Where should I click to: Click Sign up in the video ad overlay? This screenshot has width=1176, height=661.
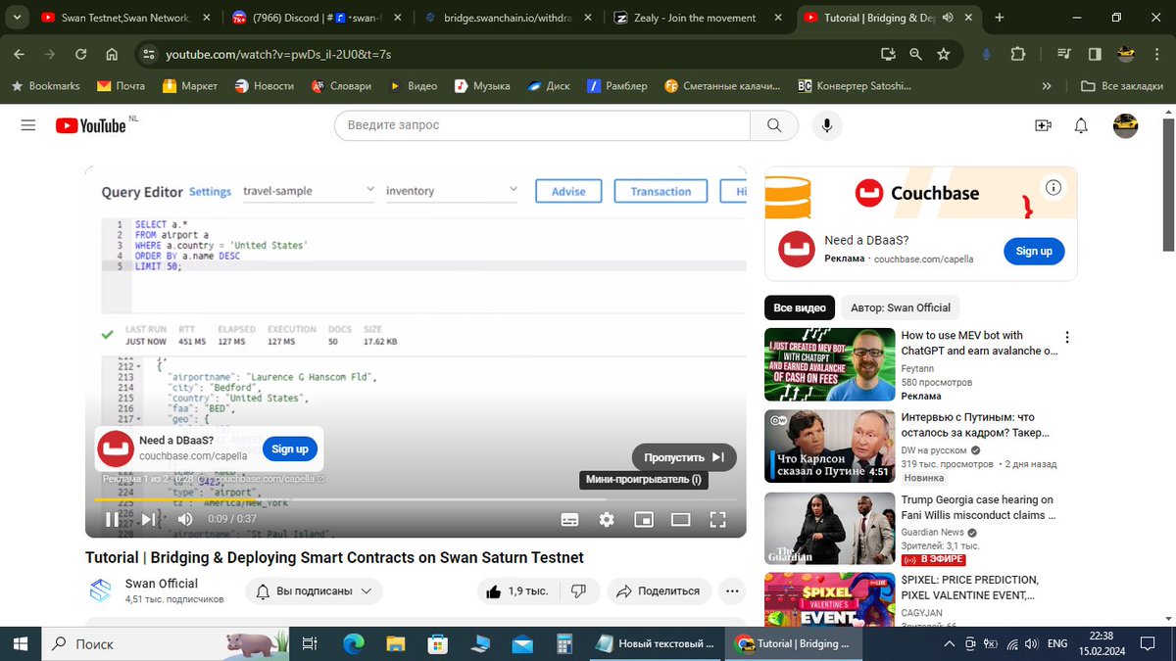[x=290, y=449]
